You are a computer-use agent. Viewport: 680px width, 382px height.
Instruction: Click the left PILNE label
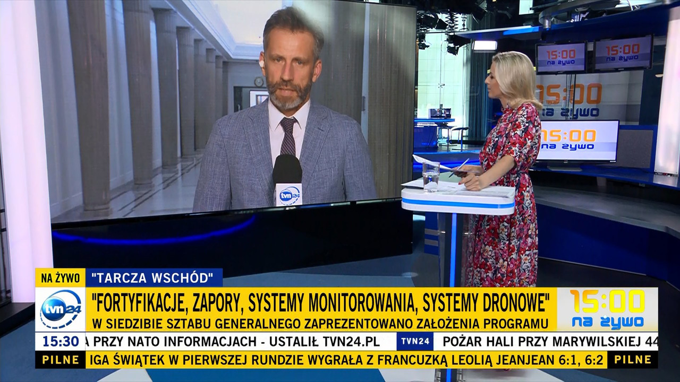[x=60, y=359]
